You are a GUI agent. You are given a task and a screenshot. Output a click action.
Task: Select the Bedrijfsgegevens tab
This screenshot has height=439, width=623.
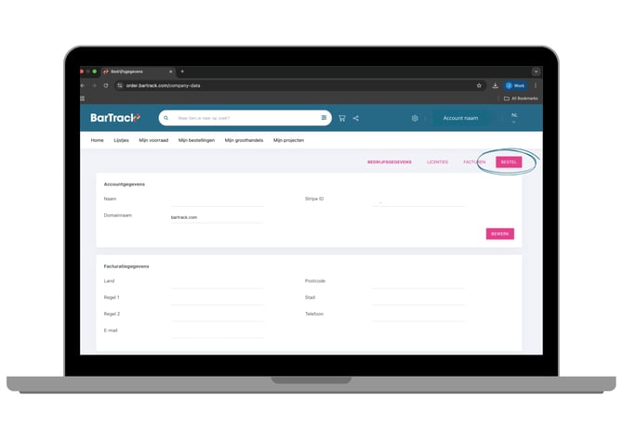[390, 162]
